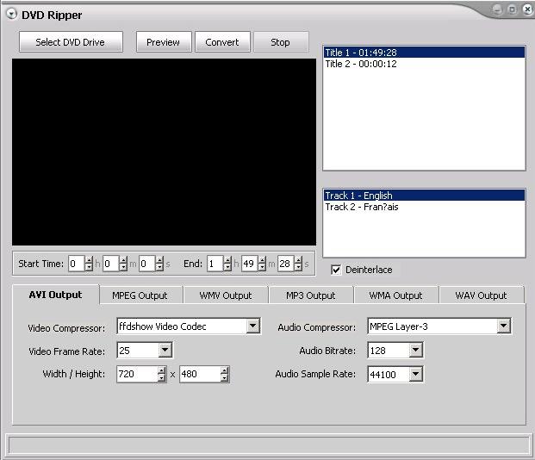This screenshot has height=460, width=535.
Task: Click the Start Time minutes field
Action: 111,264
